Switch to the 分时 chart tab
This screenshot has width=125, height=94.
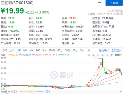(4, 50)
